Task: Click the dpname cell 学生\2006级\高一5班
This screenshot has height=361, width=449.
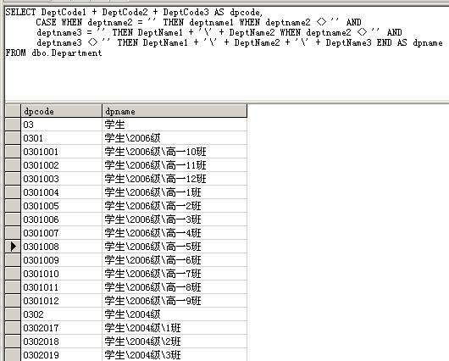Action: coord(175,247)
